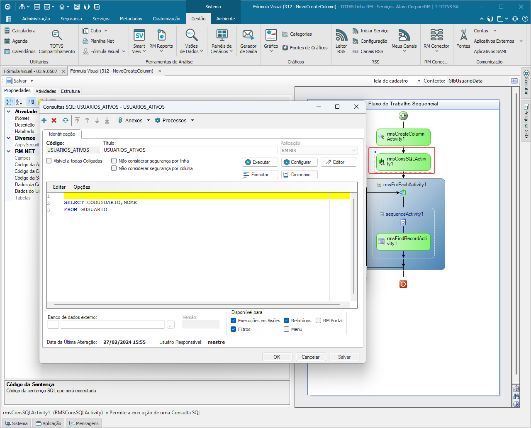Image resolution: width=531 pixels, height=428 pixels.
Task: Open Fontes in the Comunicação group
Action: (x=463, y=39)
